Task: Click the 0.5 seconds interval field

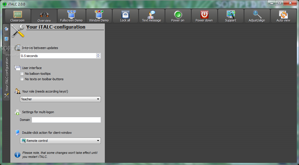Action: point(58,56)
